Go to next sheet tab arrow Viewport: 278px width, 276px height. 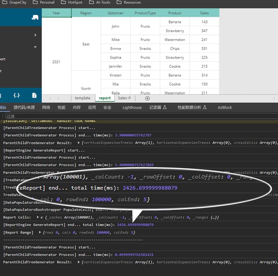pos(58,98)
